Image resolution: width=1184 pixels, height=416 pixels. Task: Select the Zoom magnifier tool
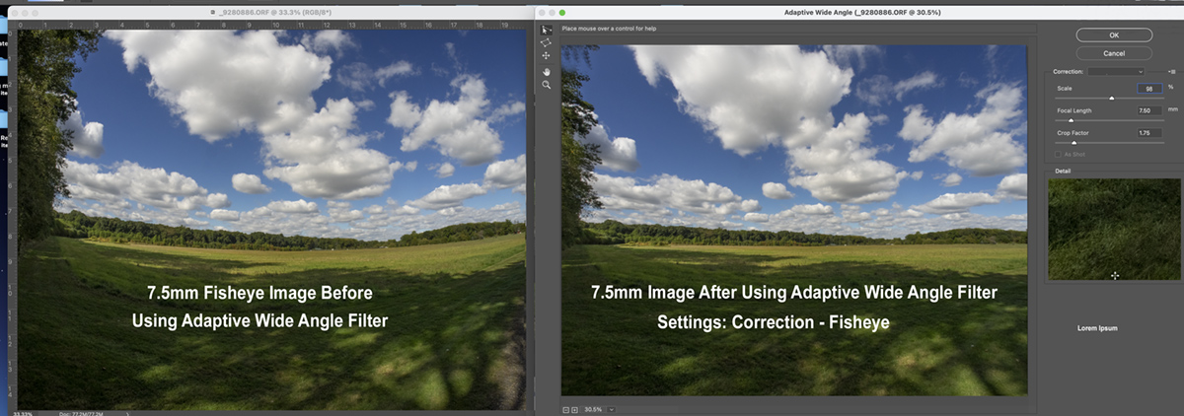tap(546, 86)
